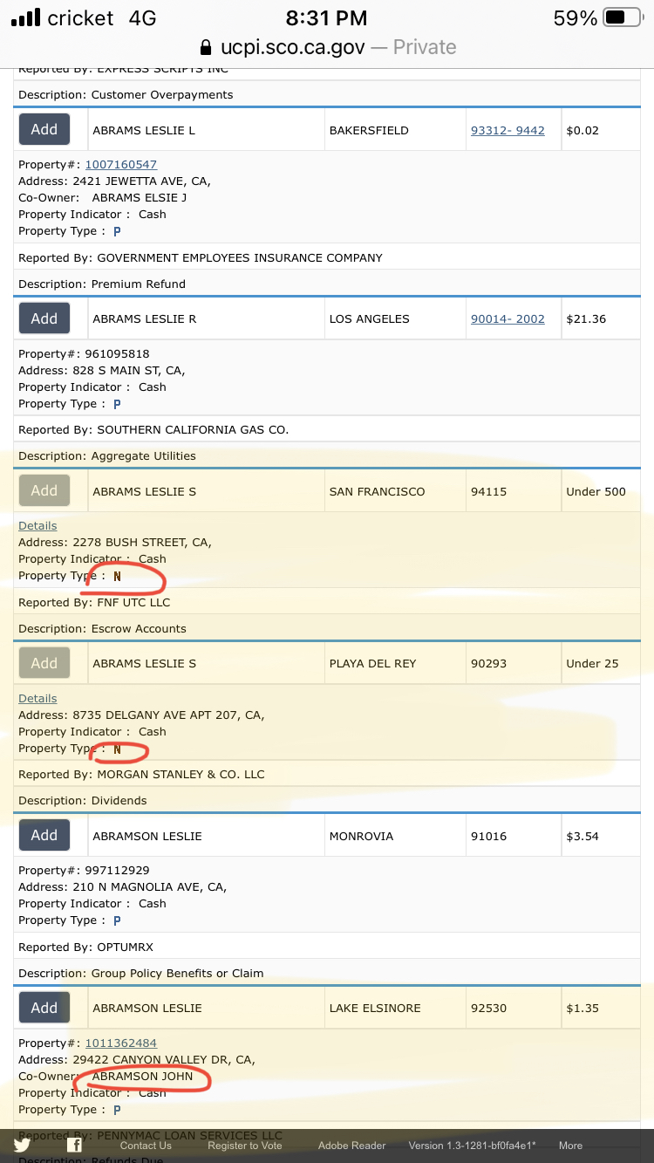The width and height of the screenshot is (654, 1163).
Task: Select zip code 91016
Action: 488,836
